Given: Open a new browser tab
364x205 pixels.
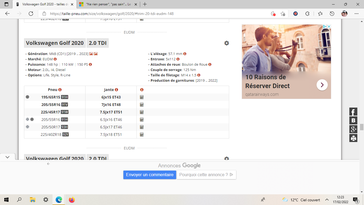Looking at the screenshot, I should (x=145, y=4).
